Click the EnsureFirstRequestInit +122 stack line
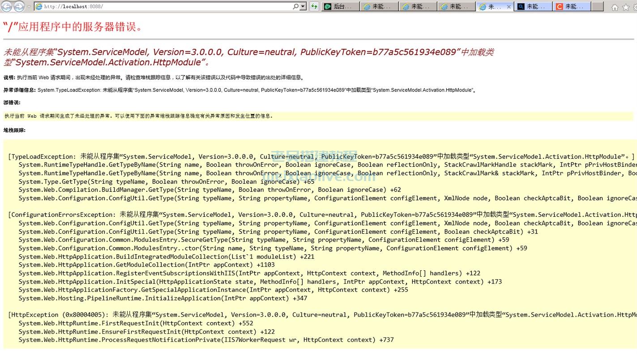Screen dimensions: 637x354 coord(146,332)
